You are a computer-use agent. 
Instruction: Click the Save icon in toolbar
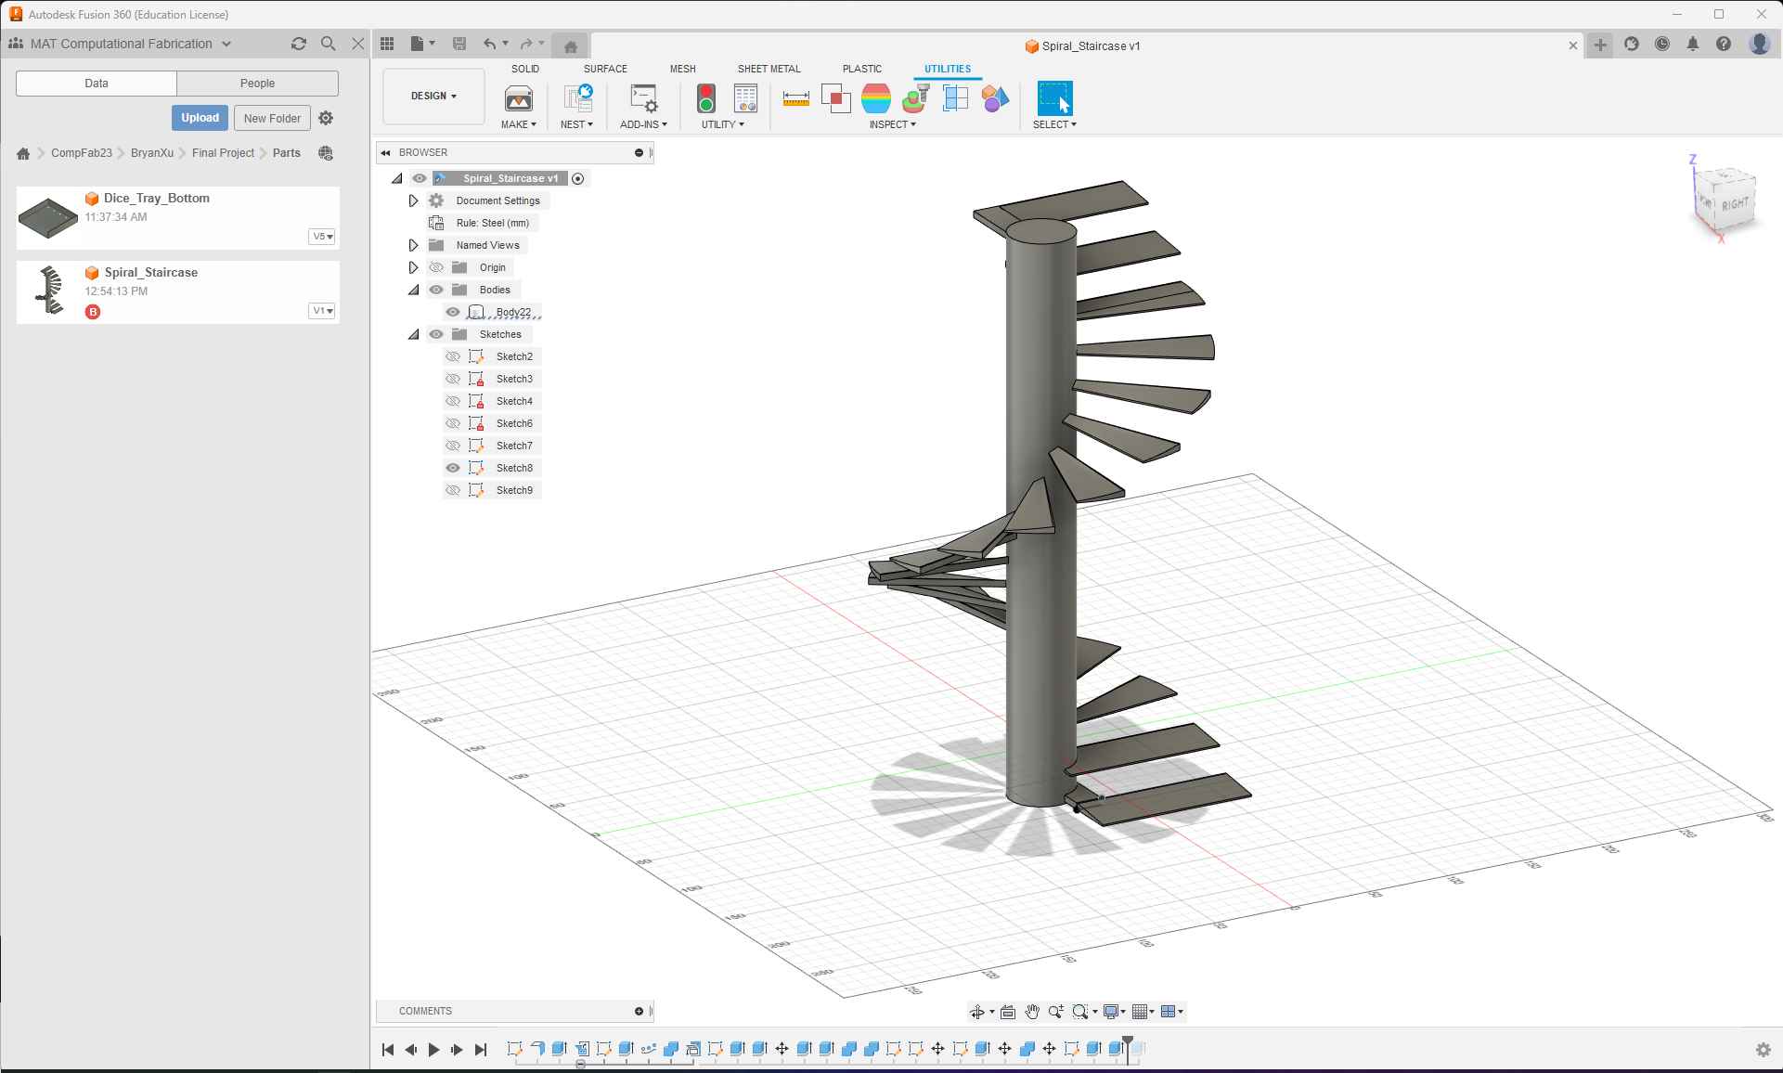pyautogui.click(x=459, y=44)
